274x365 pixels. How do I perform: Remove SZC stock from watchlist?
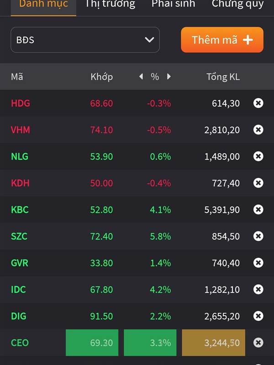tap(258, 236)
